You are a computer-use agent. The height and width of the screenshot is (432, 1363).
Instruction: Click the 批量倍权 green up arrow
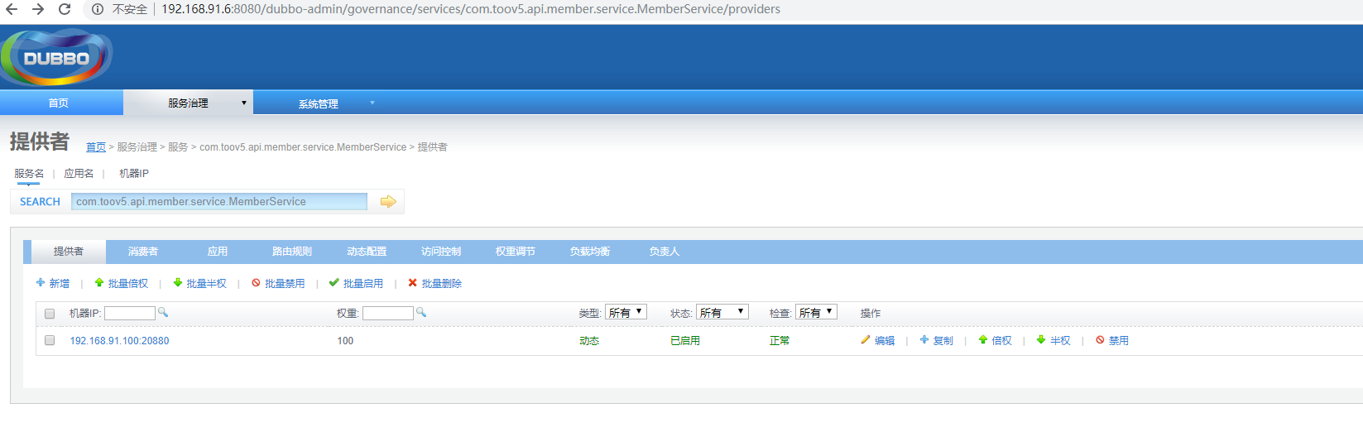99,283
